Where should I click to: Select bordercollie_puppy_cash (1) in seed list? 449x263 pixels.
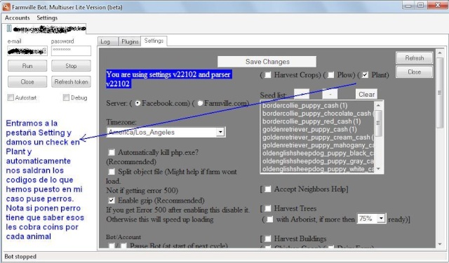click(x=304, y=106)
